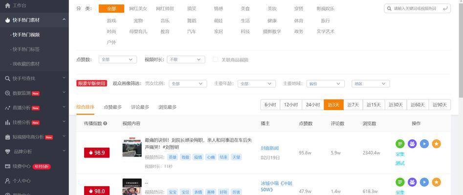Select the 6小时 time range button

pyautogui.click(x=270, y=105)
